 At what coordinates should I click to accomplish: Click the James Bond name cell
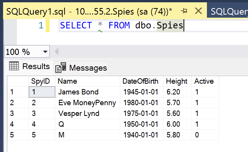(88, 92)
